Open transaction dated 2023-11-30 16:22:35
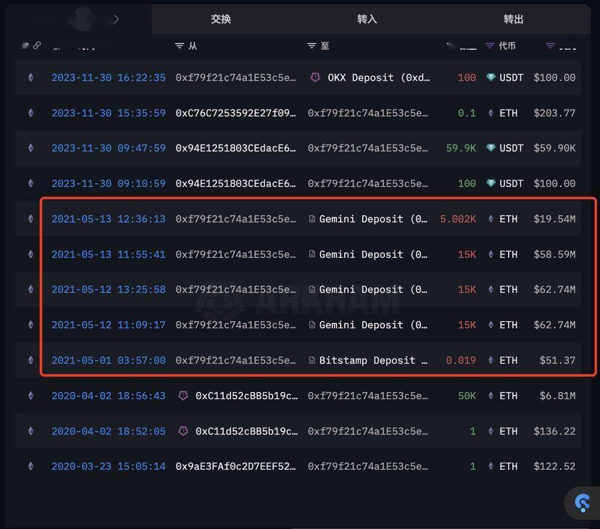The image size is (600, 529). pyautogui.click(x=108, y=78)
